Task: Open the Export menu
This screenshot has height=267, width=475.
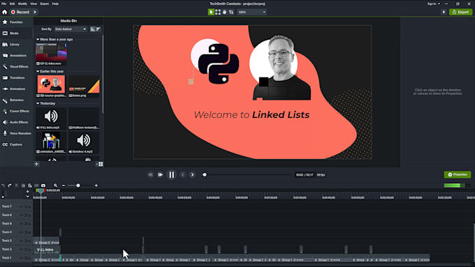Action: [45, 3]
